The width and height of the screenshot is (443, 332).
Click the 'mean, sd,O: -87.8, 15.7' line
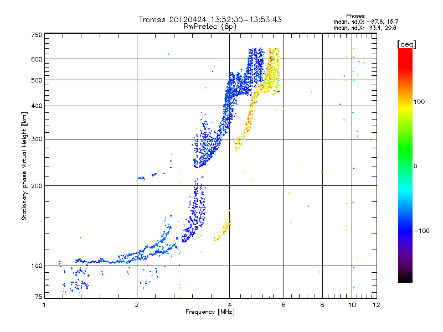pyautogui.click(x=366, y=22)
